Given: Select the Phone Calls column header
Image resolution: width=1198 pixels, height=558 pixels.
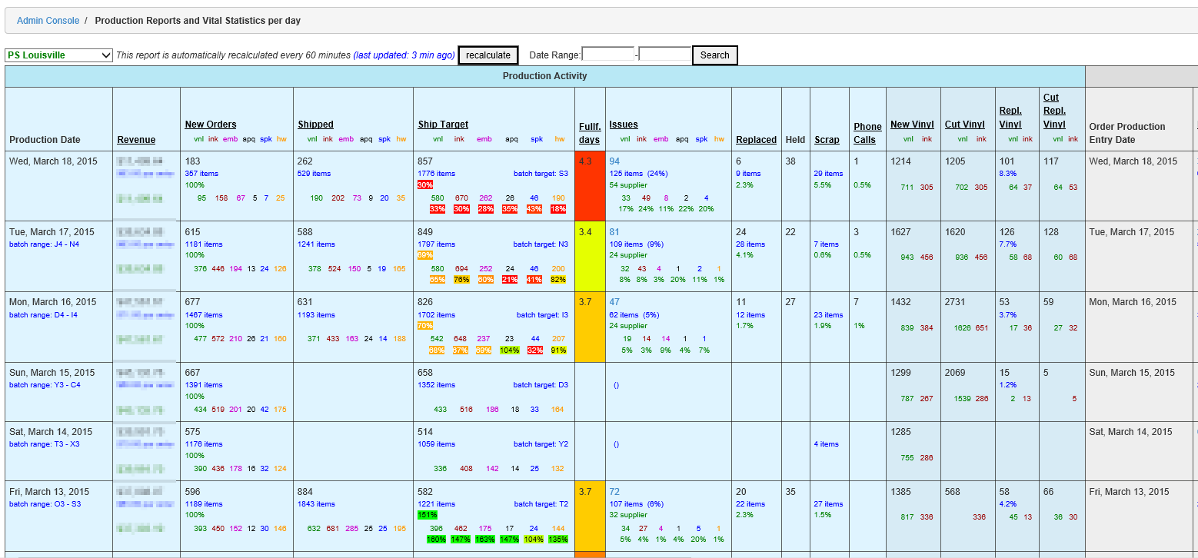Looking at the screenshot, I should point(867,133).
